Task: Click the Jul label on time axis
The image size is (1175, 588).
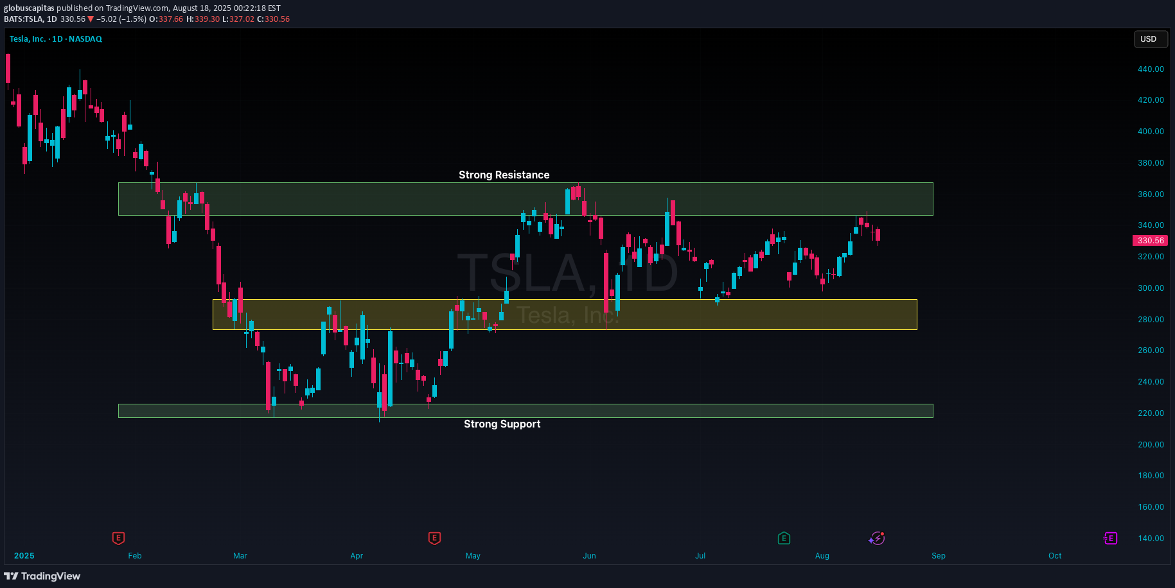Action: 700,556
